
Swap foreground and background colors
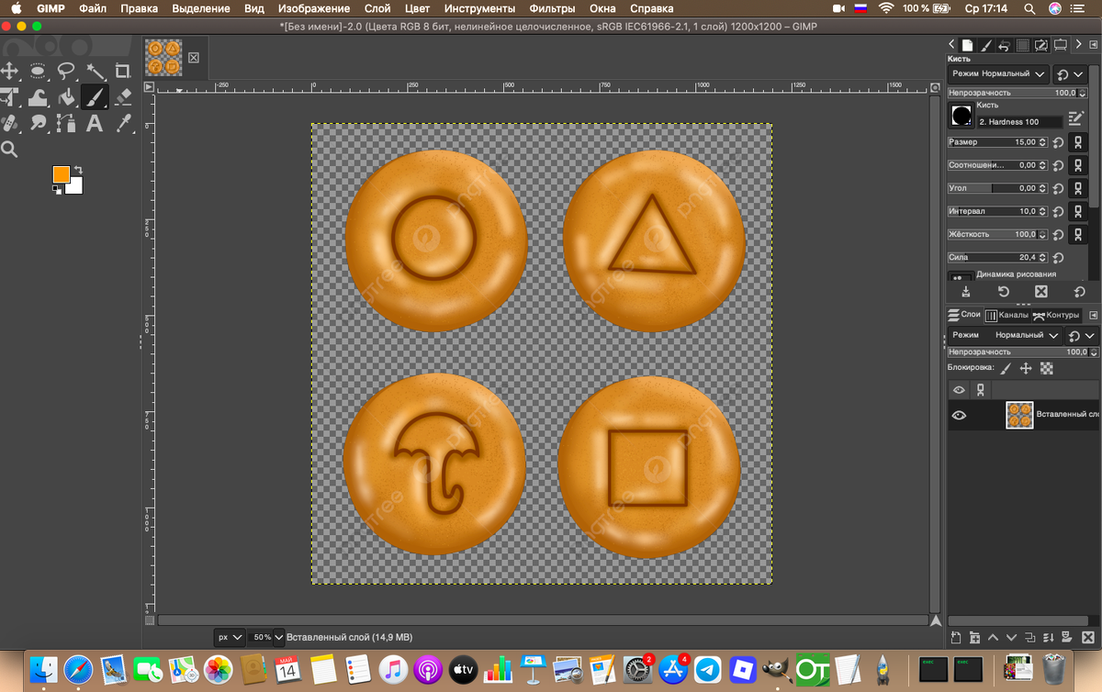(77, 170)
